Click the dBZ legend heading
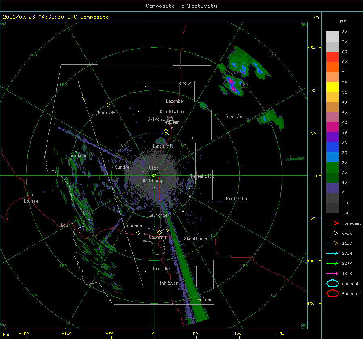The height and width of the screenshot is (339, 363). pyautogui.click(x=342, y=21)
